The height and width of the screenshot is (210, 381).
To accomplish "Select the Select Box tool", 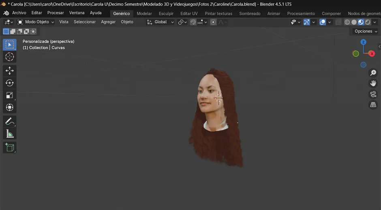I will coord(9,45).
